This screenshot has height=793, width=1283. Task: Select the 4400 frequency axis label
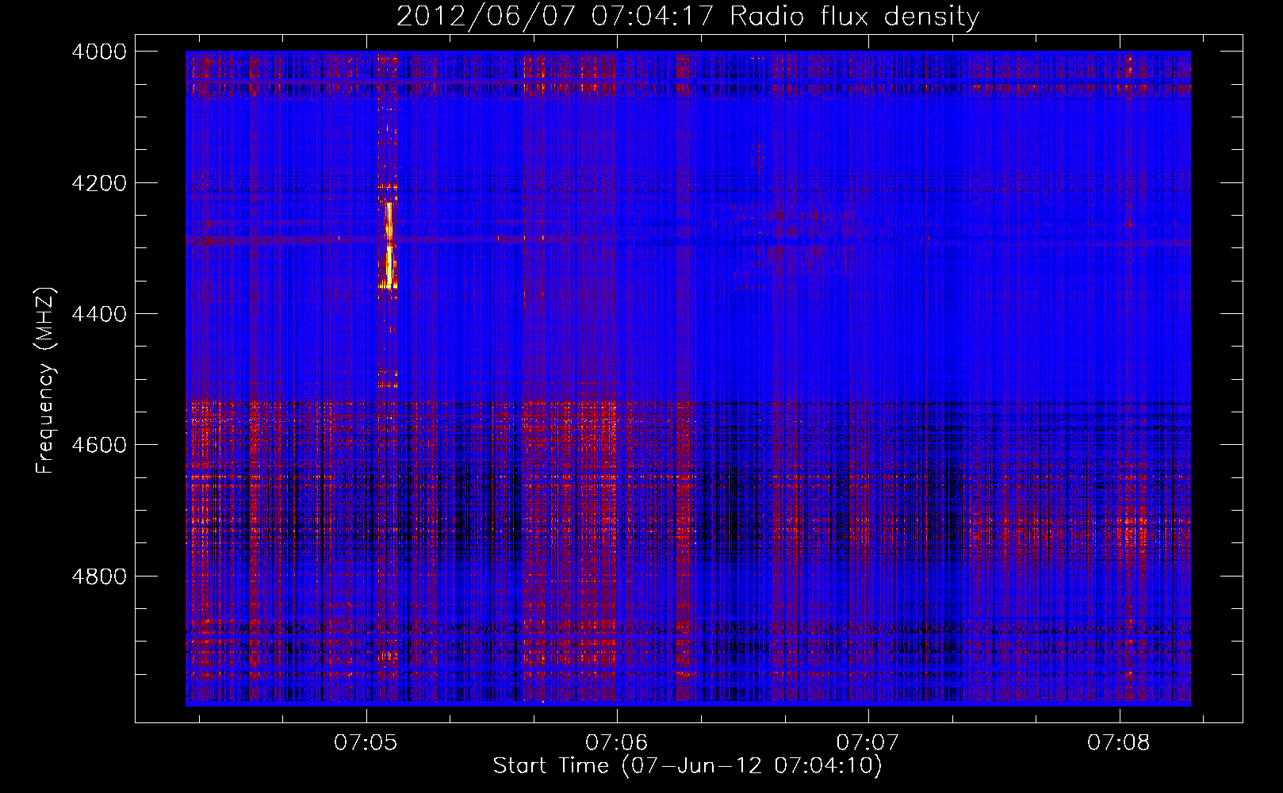[x=99, y=314]
